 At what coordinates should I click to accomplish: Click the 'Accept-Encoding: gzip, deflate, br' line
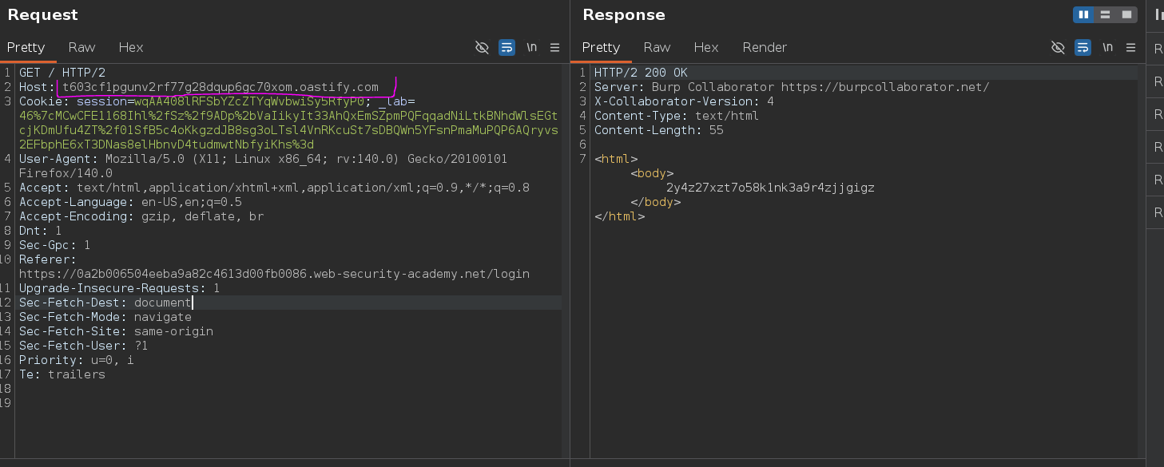click(141, 216)
